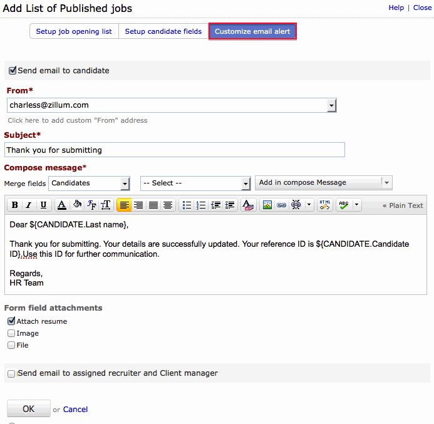Image resolution: width=434 pixels, height=424 pixels.
Task: Switch the editor to Plain Text
Action: pyautogui.click(x=403, y=205)
